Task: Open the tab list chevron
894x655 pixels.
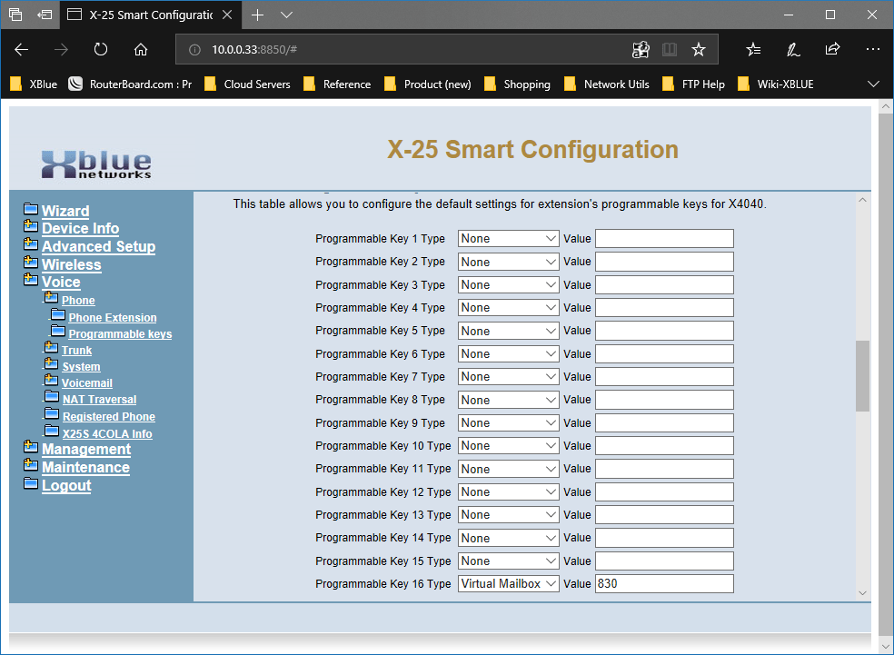Action: [x=287, y=15]
